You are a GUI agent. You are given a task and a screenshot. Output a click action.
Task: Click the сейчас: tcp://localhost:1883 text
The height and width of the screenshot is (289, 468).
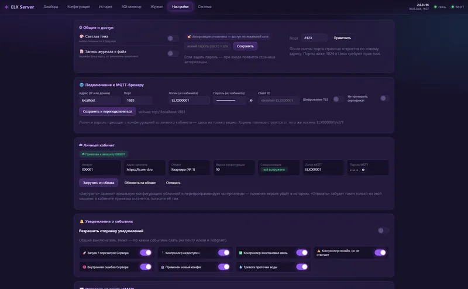pyautogui.click(x=162, y=112)
